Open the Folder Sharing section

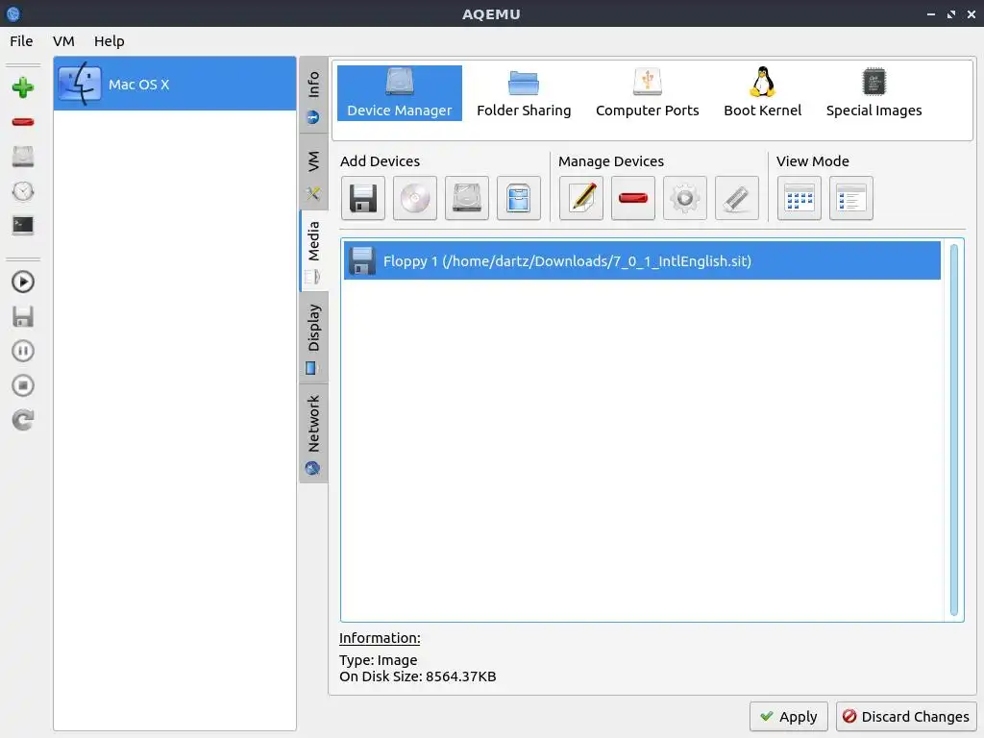click(524, 93)
